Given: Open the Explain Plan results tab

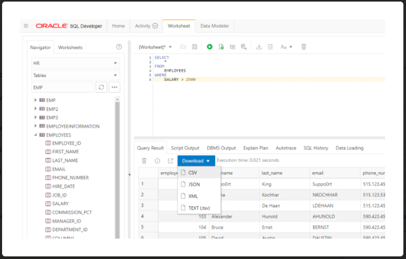Looking at the screenshot, I should click(256, 148).
